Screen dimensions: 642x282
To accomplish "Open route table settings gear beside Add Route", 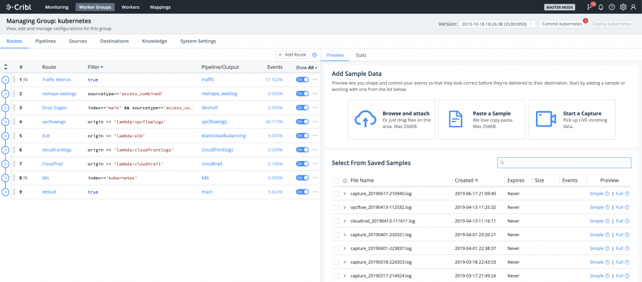I will click(x=315, y=55).
